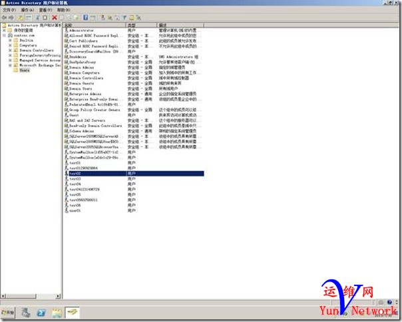This screenshot has width=402, height=322.
Task: Click the Administrator user icon
Action: tap(67, 30)
